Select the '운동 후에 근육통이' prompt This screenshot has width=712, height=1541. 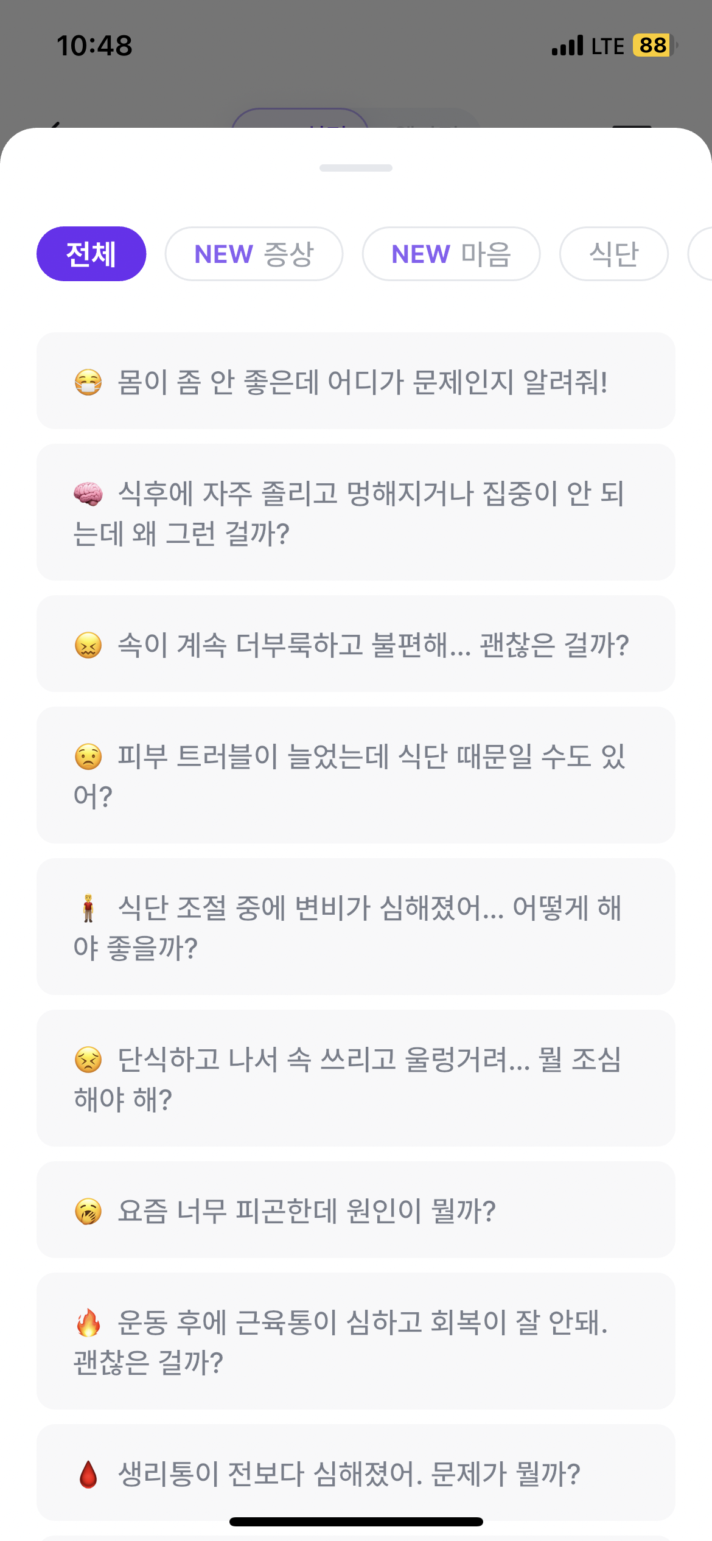pyautogui.click(x=356, y=1341)
